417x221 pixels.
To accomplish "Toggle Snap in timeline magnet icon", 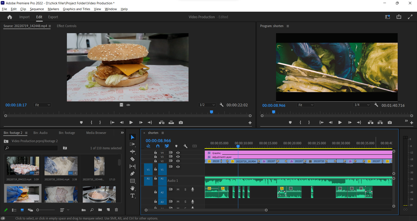I will pyautogui.click(x=158, y=146).
